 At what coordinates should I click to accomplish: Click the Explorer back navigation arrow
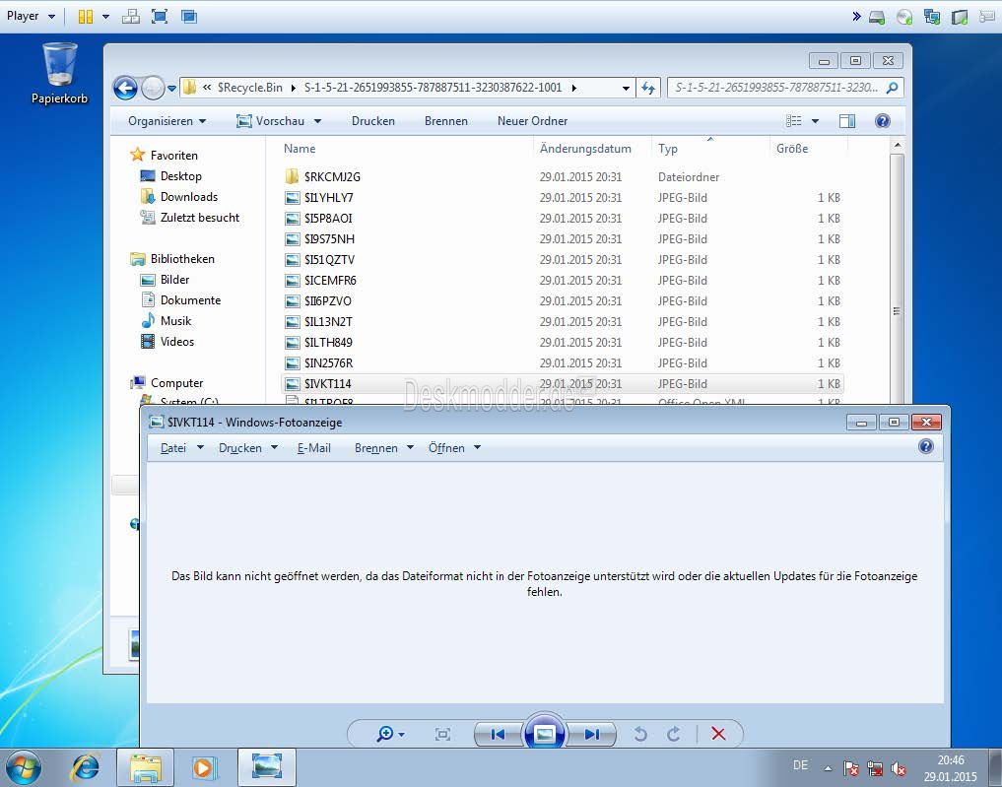coord(126,88)
